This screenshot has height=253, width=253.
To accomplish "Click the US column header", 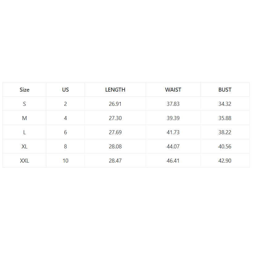I will pos(65,89).
